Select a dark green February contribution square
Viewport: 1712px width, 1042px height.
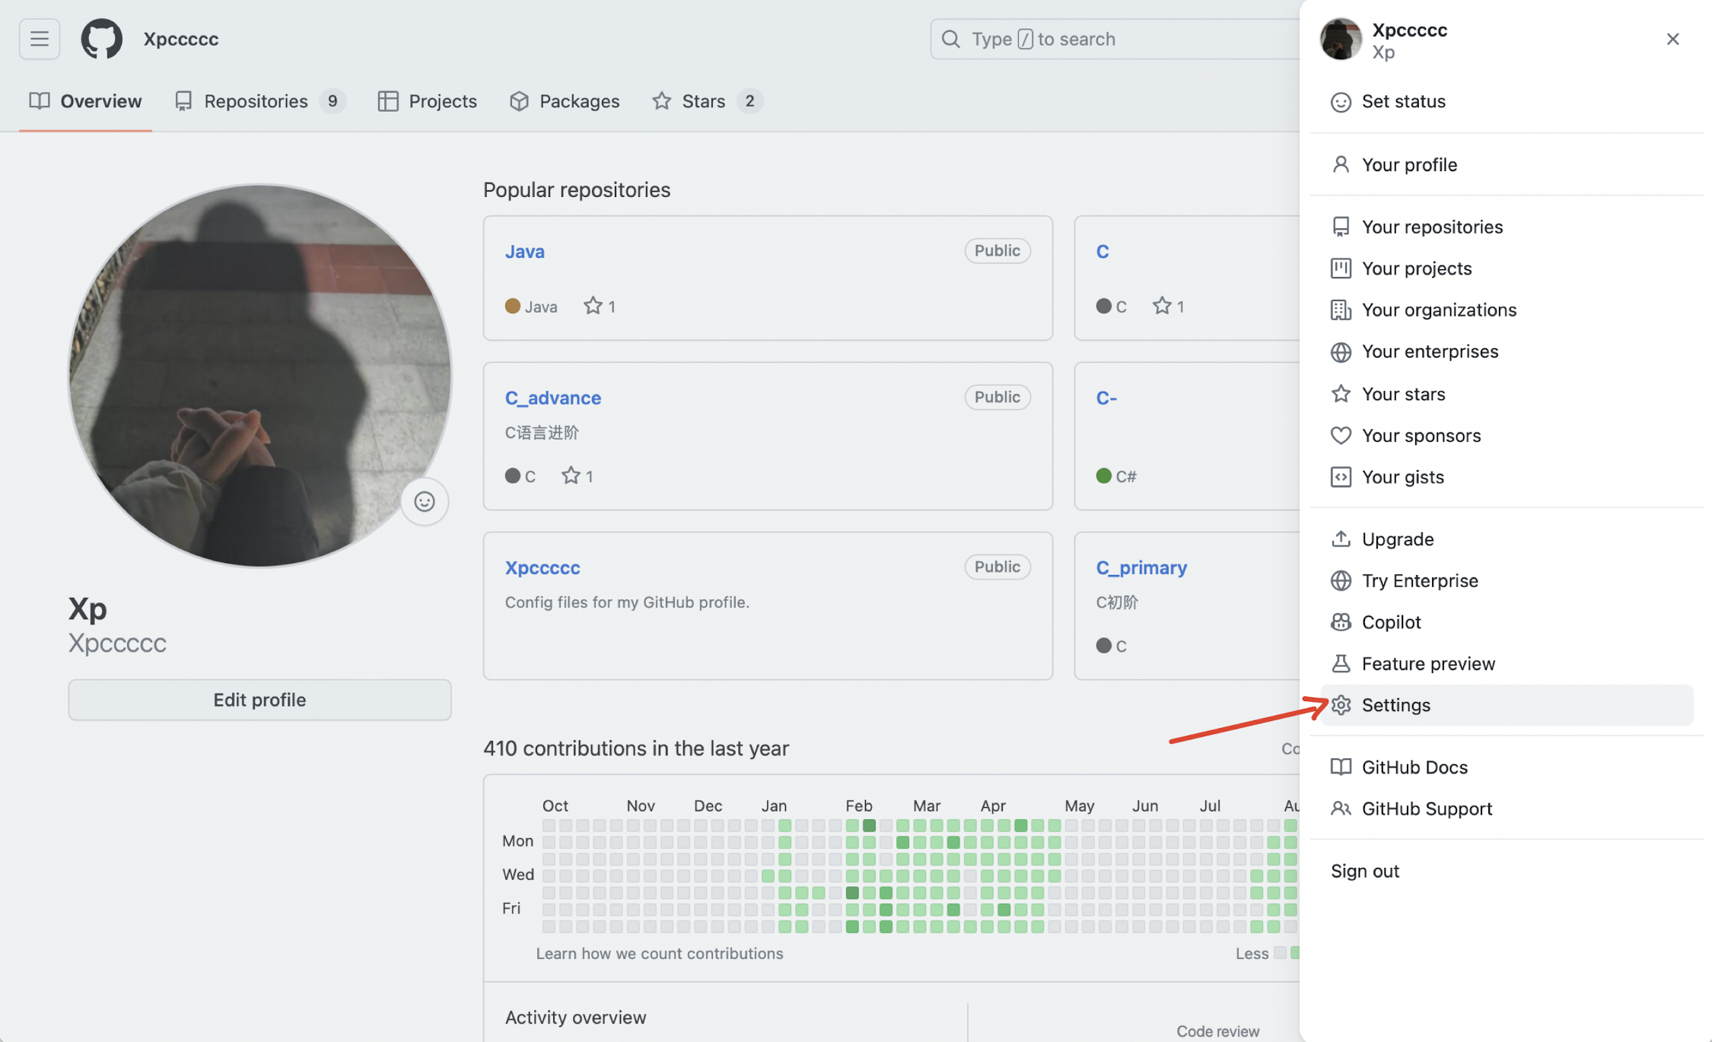(x=869, y=826)
